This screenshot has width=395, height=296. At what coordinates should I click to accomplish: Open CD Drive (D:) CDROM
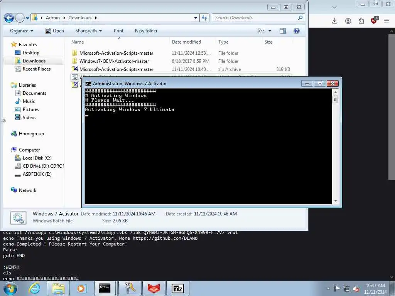tap(43, 166)
